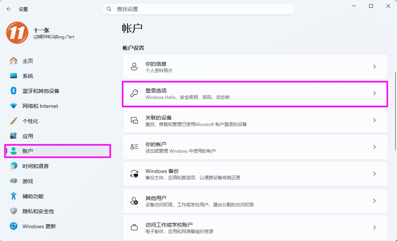Select 时间和语言 in the sidebar
Image resolution: width=397 pixels, height=241 pixels.
(58, 166)
